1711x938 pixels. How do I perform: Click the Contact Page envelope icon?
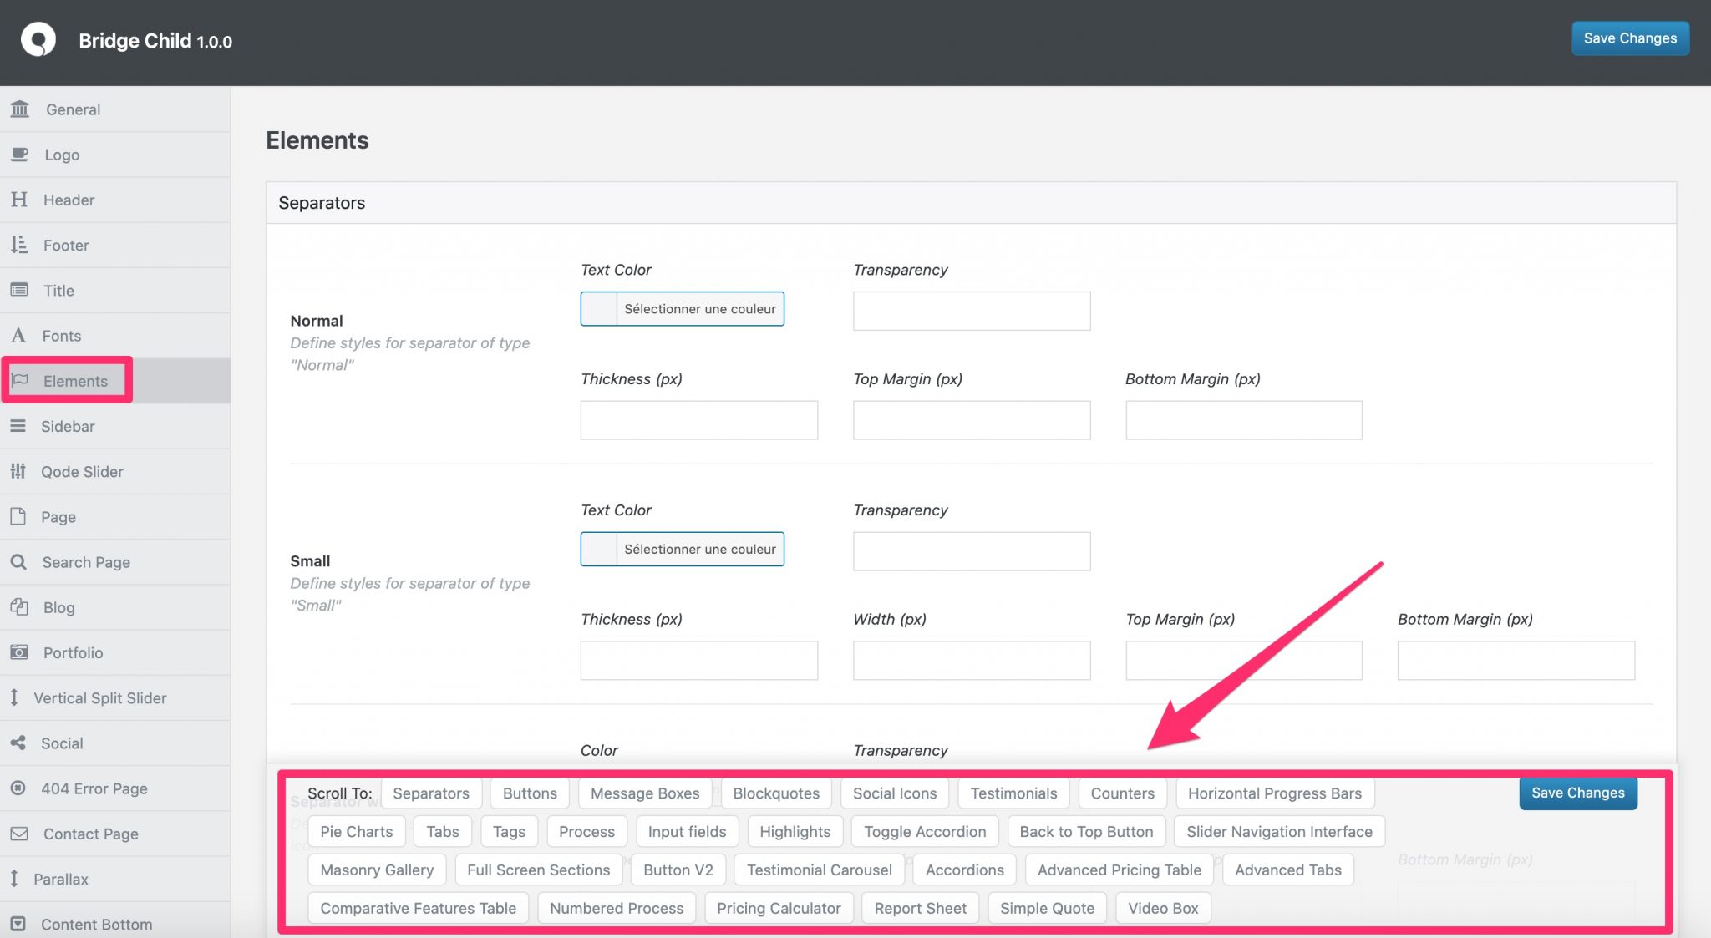point(19,834)
